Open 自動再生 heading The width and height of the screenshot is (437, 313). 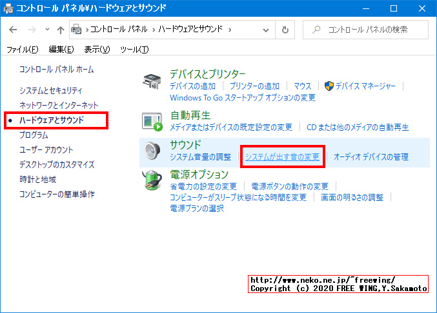pyautogui.click(x=190, y=115)
